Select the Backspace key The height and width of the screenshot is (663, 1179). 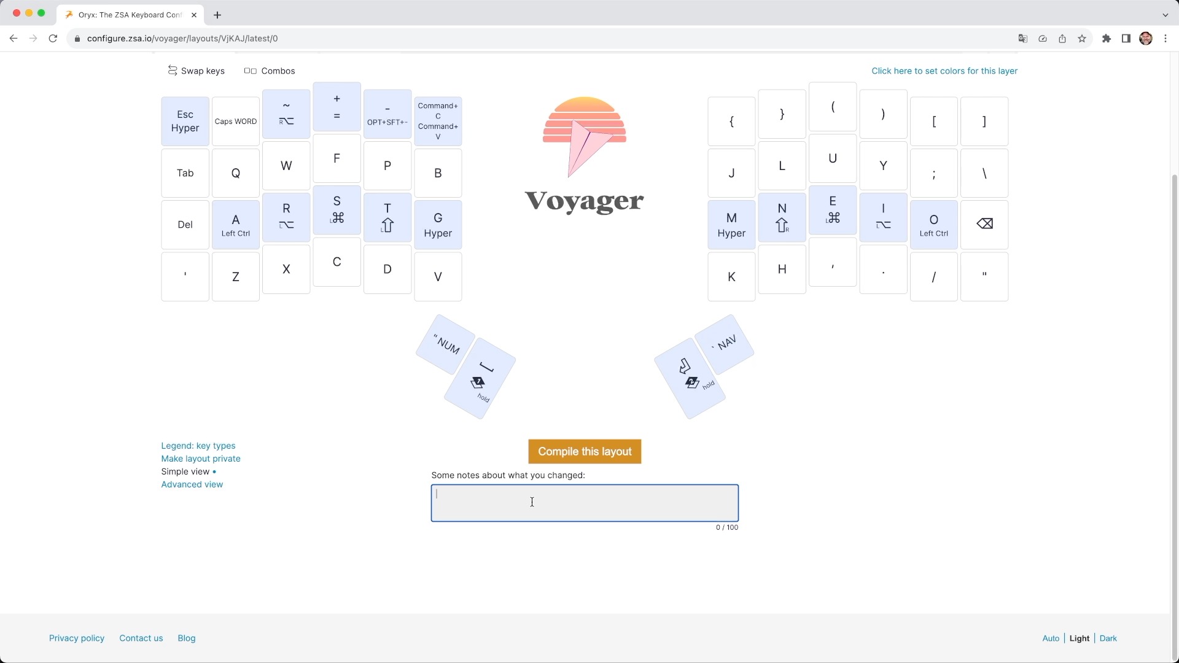pyautogui.click(x=984, y=225)
